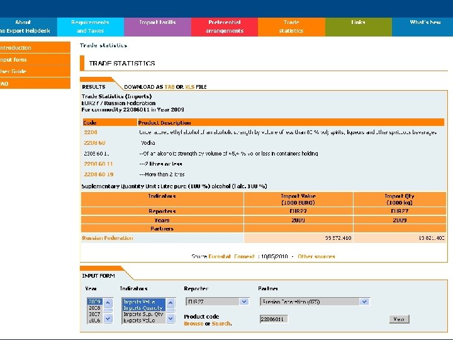Open product code 2208 link
The height and width of the screenshot is (340, 453).
pyautogui.click(x=91, y=132)
